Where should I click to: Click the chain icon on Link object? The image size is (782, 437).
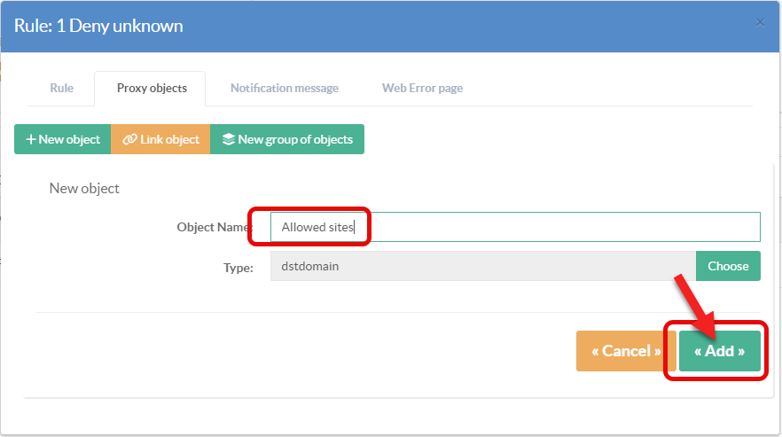(129, 139)
